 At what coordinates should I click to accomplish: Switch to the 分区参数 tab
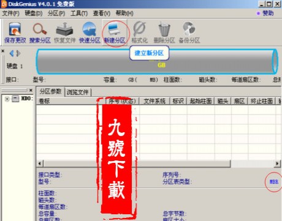50,91
